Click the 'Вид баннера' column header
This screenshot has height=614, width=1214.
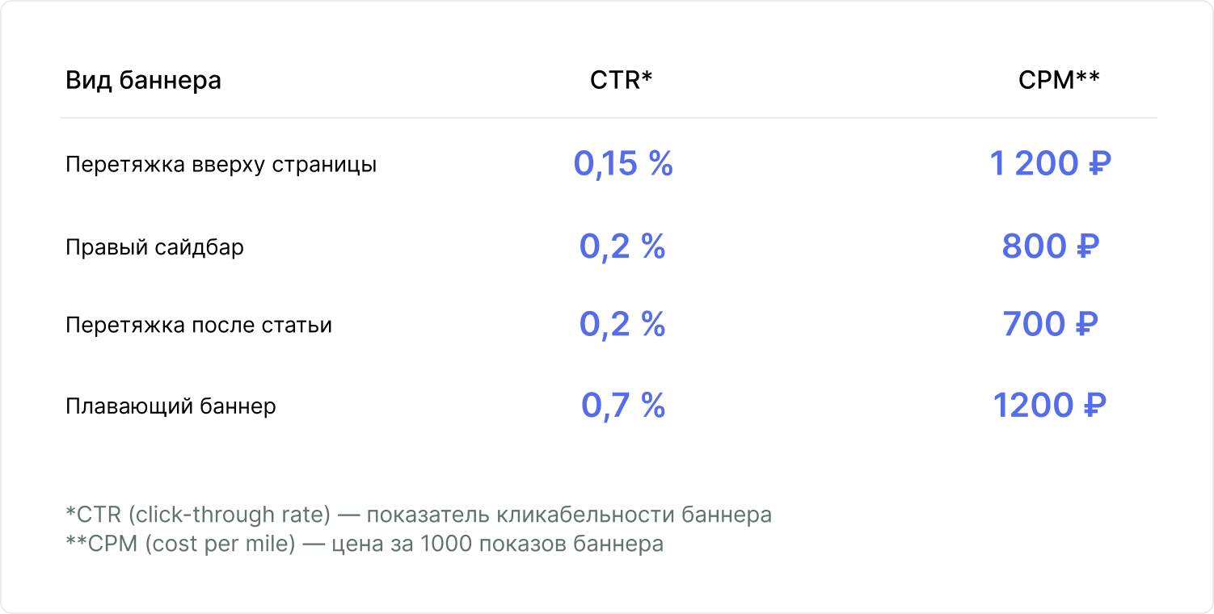143,80
